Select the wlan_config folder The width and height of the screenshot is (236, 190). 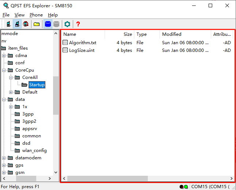click(x=34, y=151)
